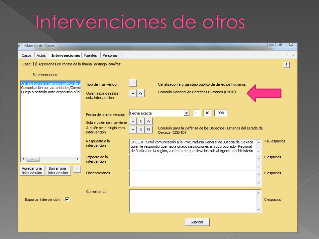Click down arrow in Impacto text box scrollbar
This screenshot has height=239, width=319.
[x=259, y=167]
